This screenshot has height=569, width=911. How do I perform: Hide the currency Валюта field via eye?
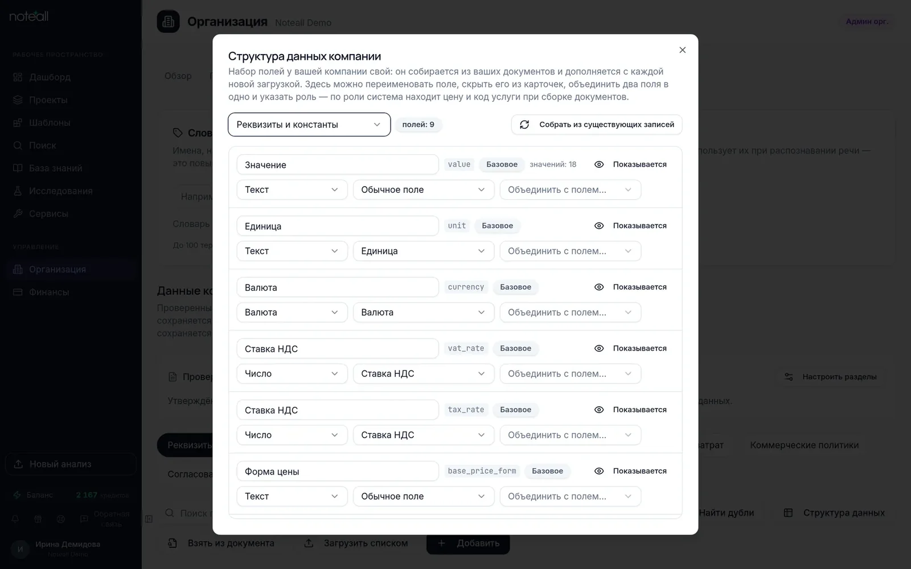click(599, 287)
